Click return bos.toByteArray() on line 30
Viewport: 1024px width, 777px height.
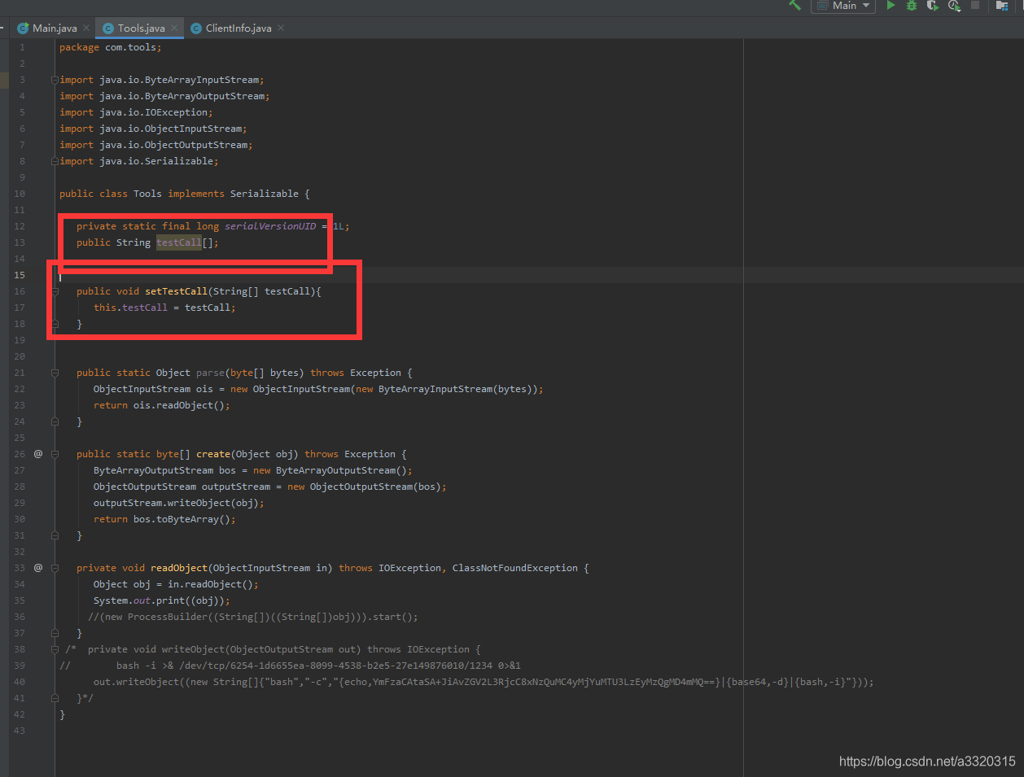pyautogui.click(x=164, y=519)
